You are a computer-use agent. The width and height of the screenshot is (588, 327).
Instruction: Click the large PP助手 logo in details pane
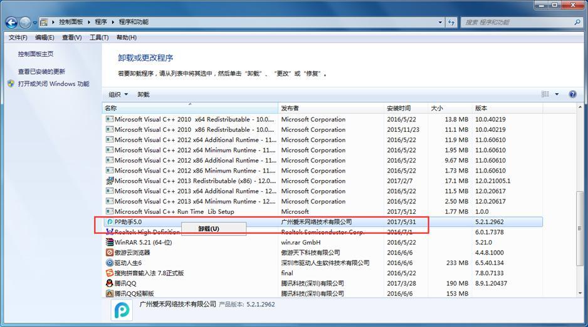[122, 310]
